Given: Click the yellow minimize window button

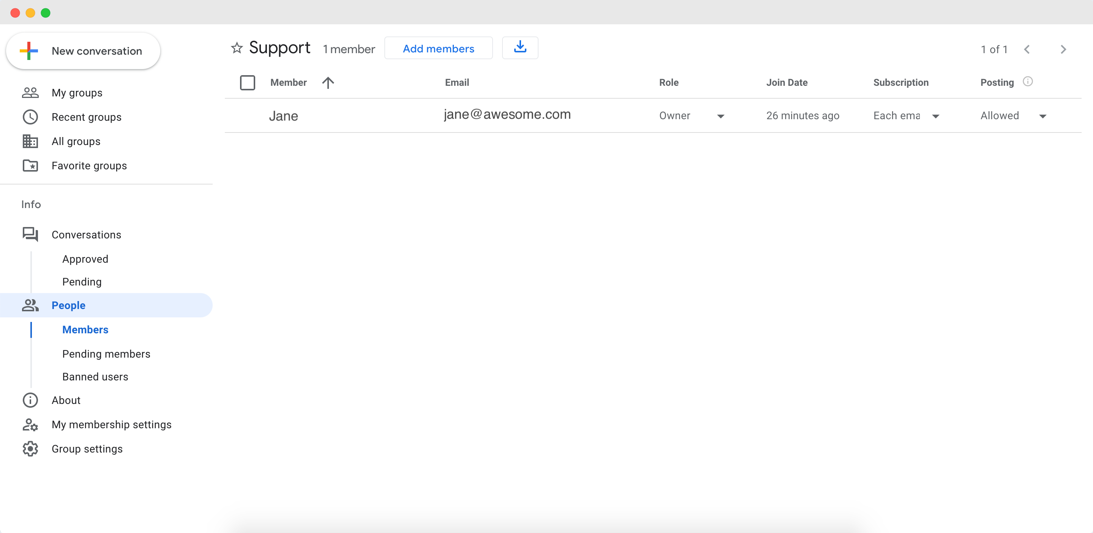Looking at the screenshot, I should pyautogui.click(x=30, y=13).
